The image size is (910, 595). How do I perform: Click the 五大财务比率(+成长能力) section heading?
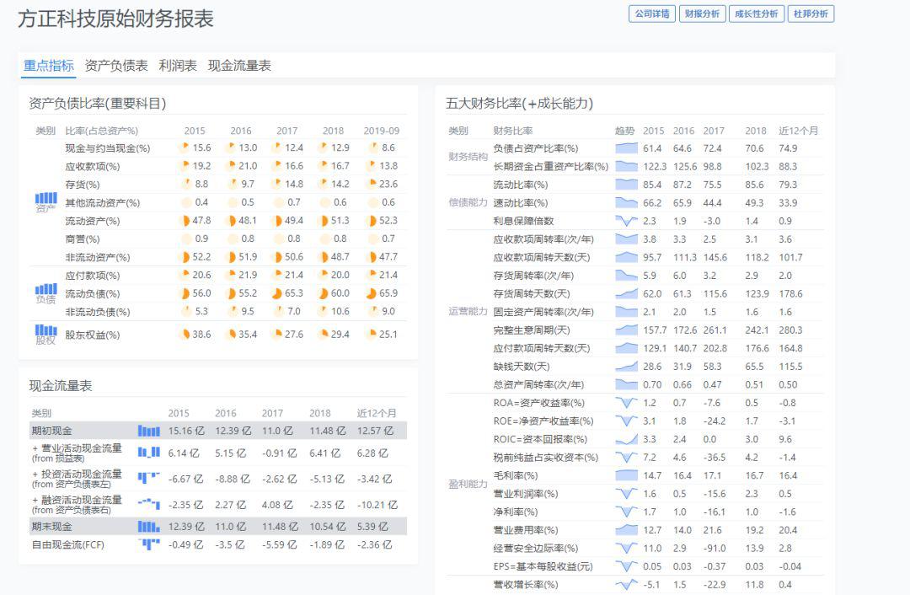point(519,104)
